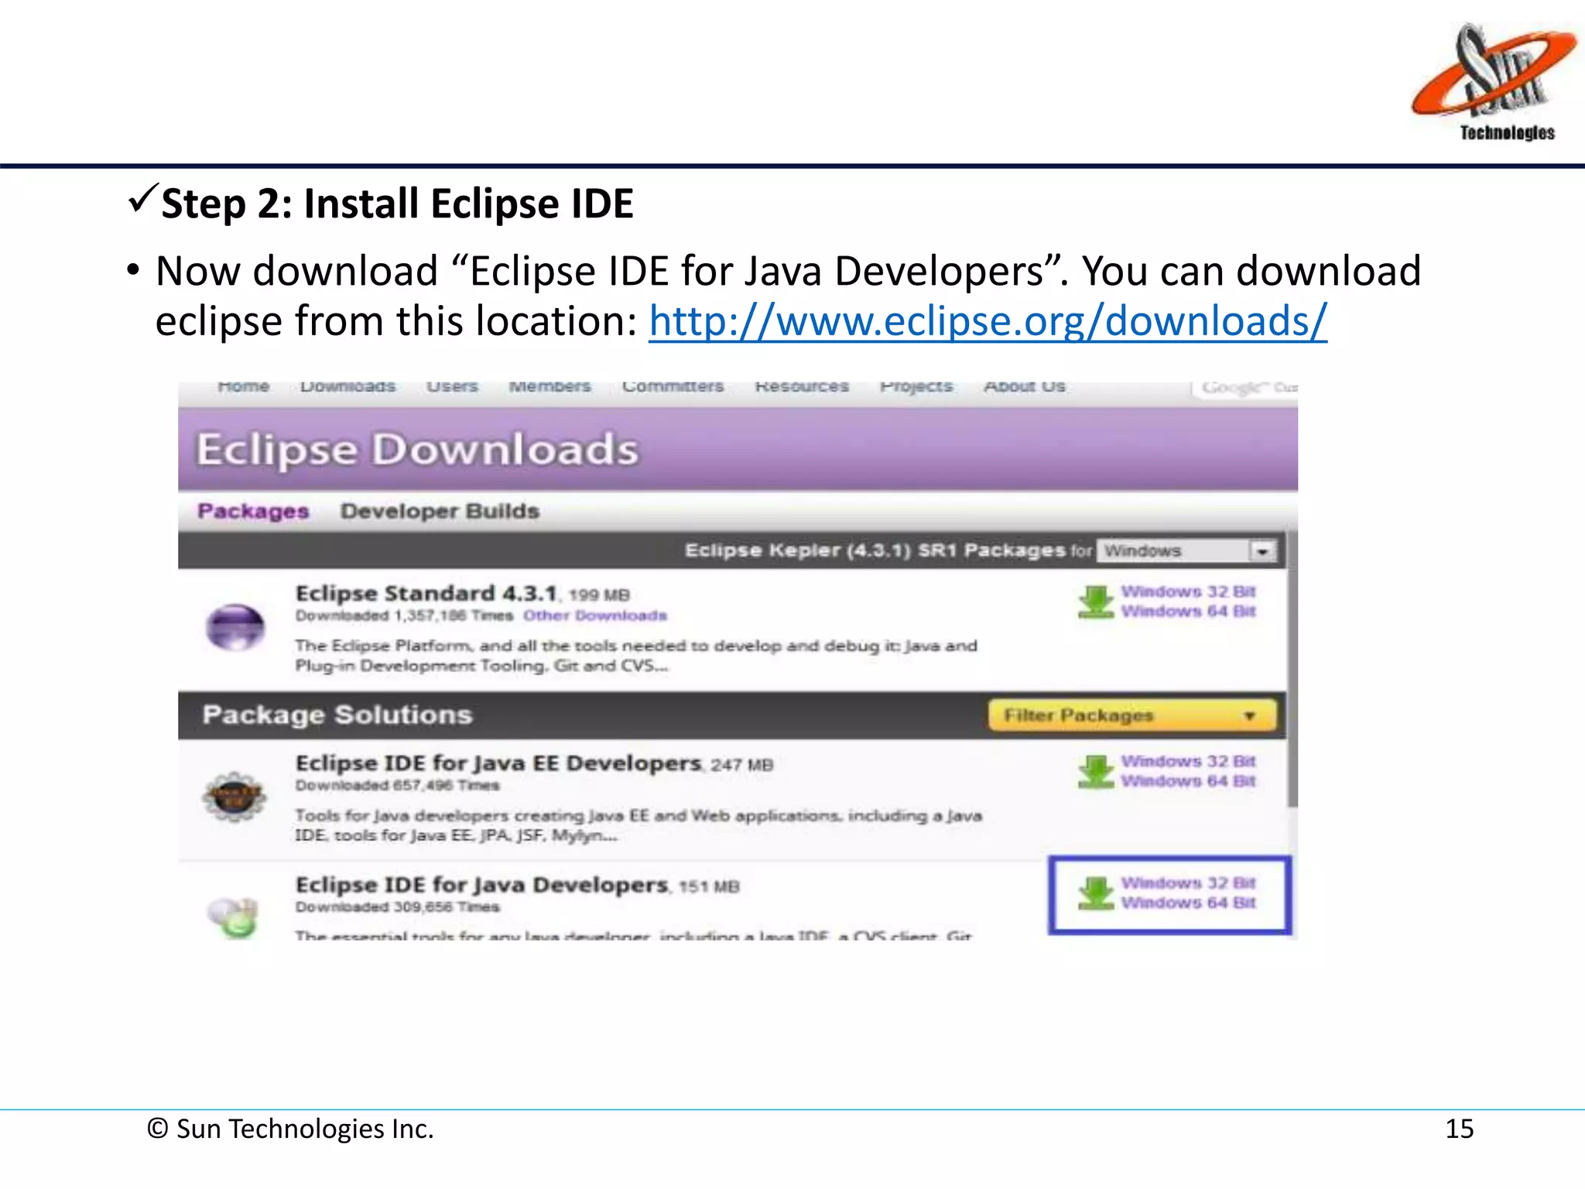Click the 'Step 2: Install Eclipse IDE' heading

[397, 204]
